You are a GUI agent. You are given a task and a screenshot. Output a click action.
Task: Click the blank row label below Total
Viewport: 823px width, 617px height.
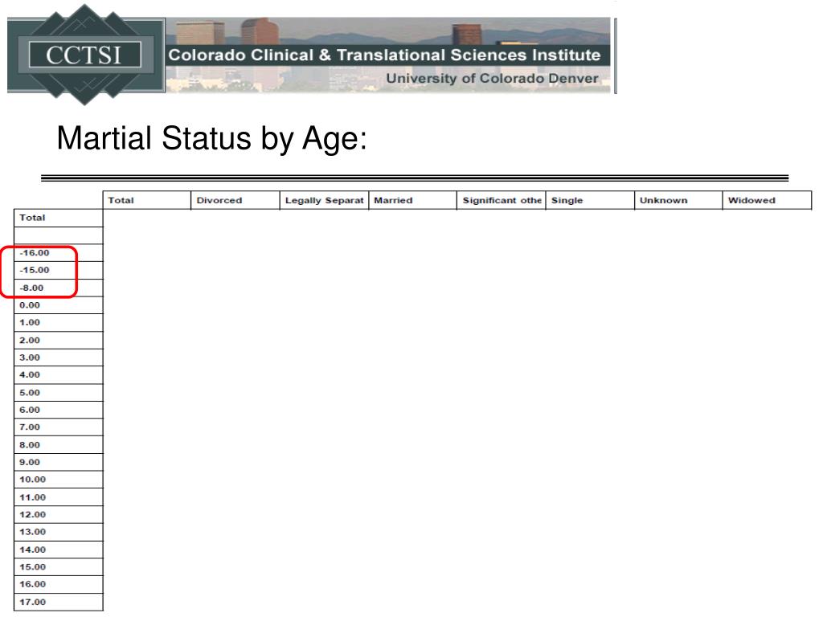click(x=58, y=235)
